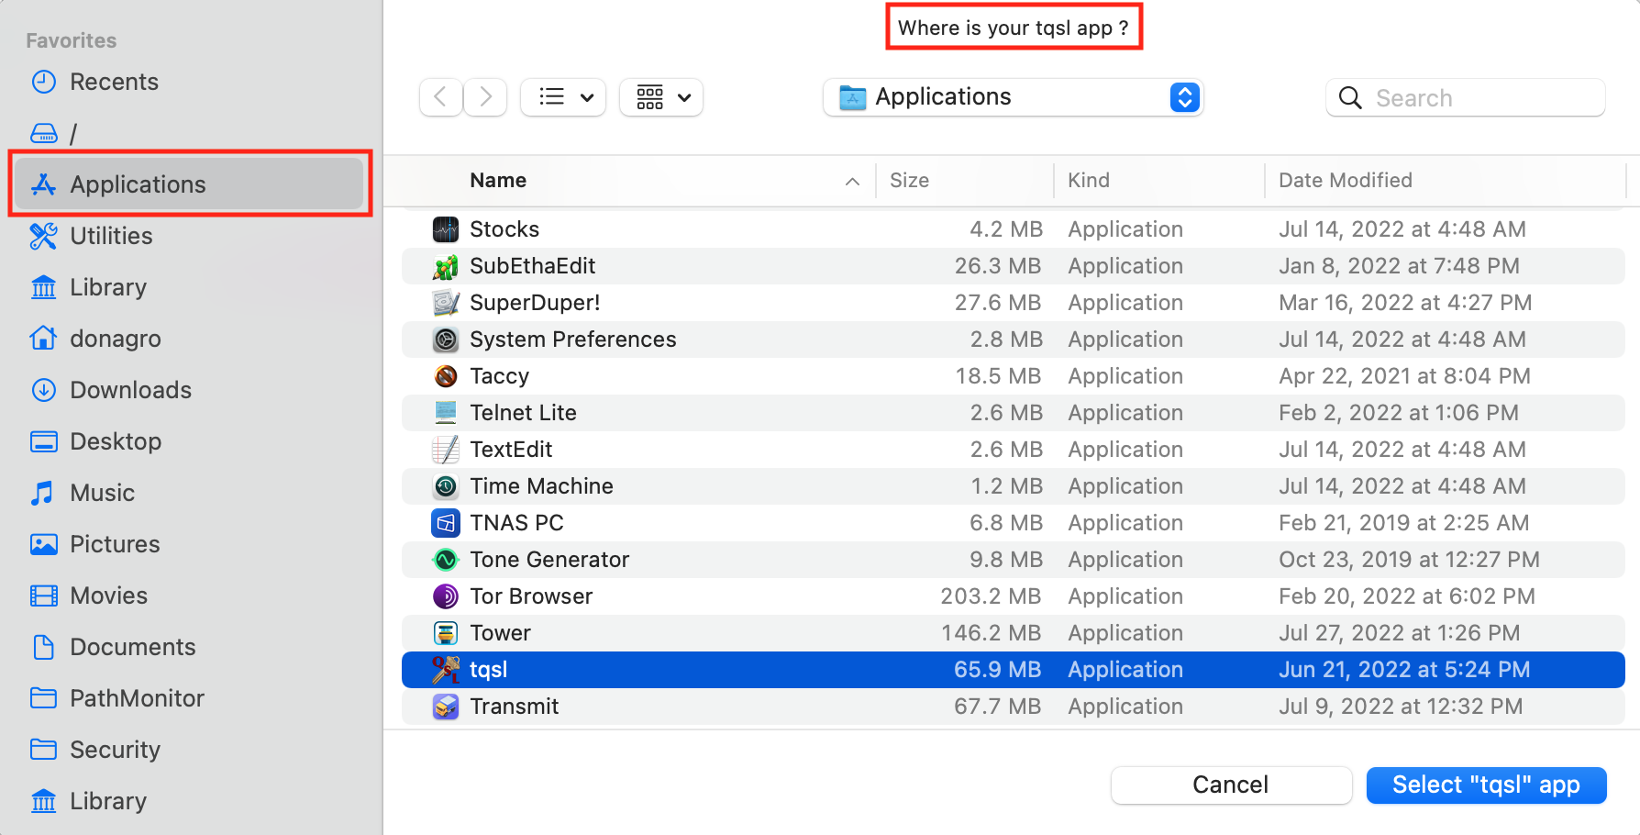
Task: Open the list view options dropdown
Action: [x=563, y=97]
